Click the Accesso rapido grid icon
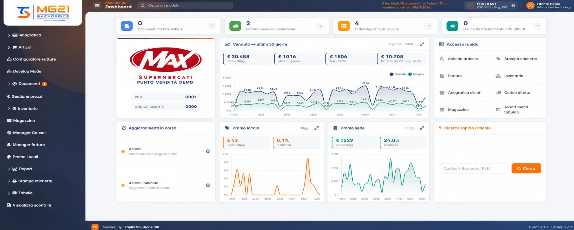 (x=441, y=44)
